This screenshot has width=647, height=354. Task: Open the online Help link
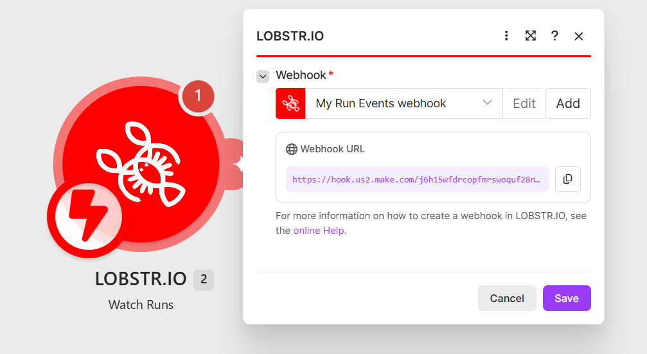(319, 231)
